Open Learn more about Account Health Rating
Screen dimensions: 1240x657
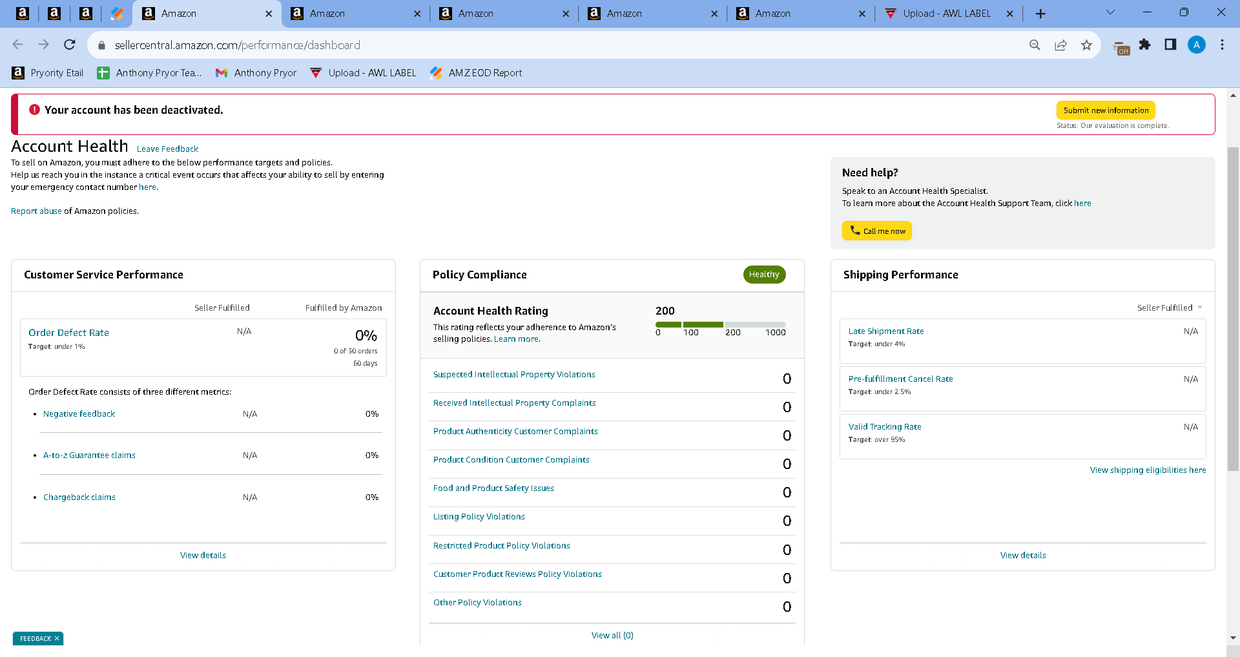517,339
